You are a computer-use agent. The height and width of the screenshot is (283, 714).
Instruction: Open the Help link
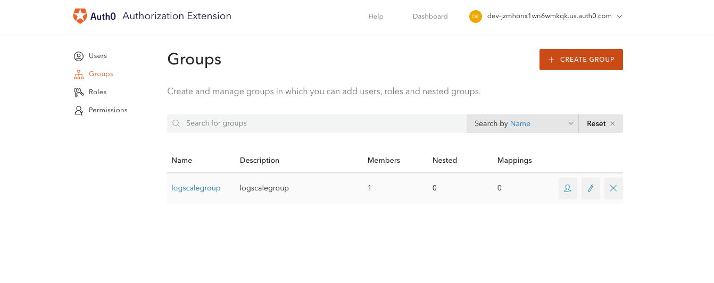[x=376, y=16]
